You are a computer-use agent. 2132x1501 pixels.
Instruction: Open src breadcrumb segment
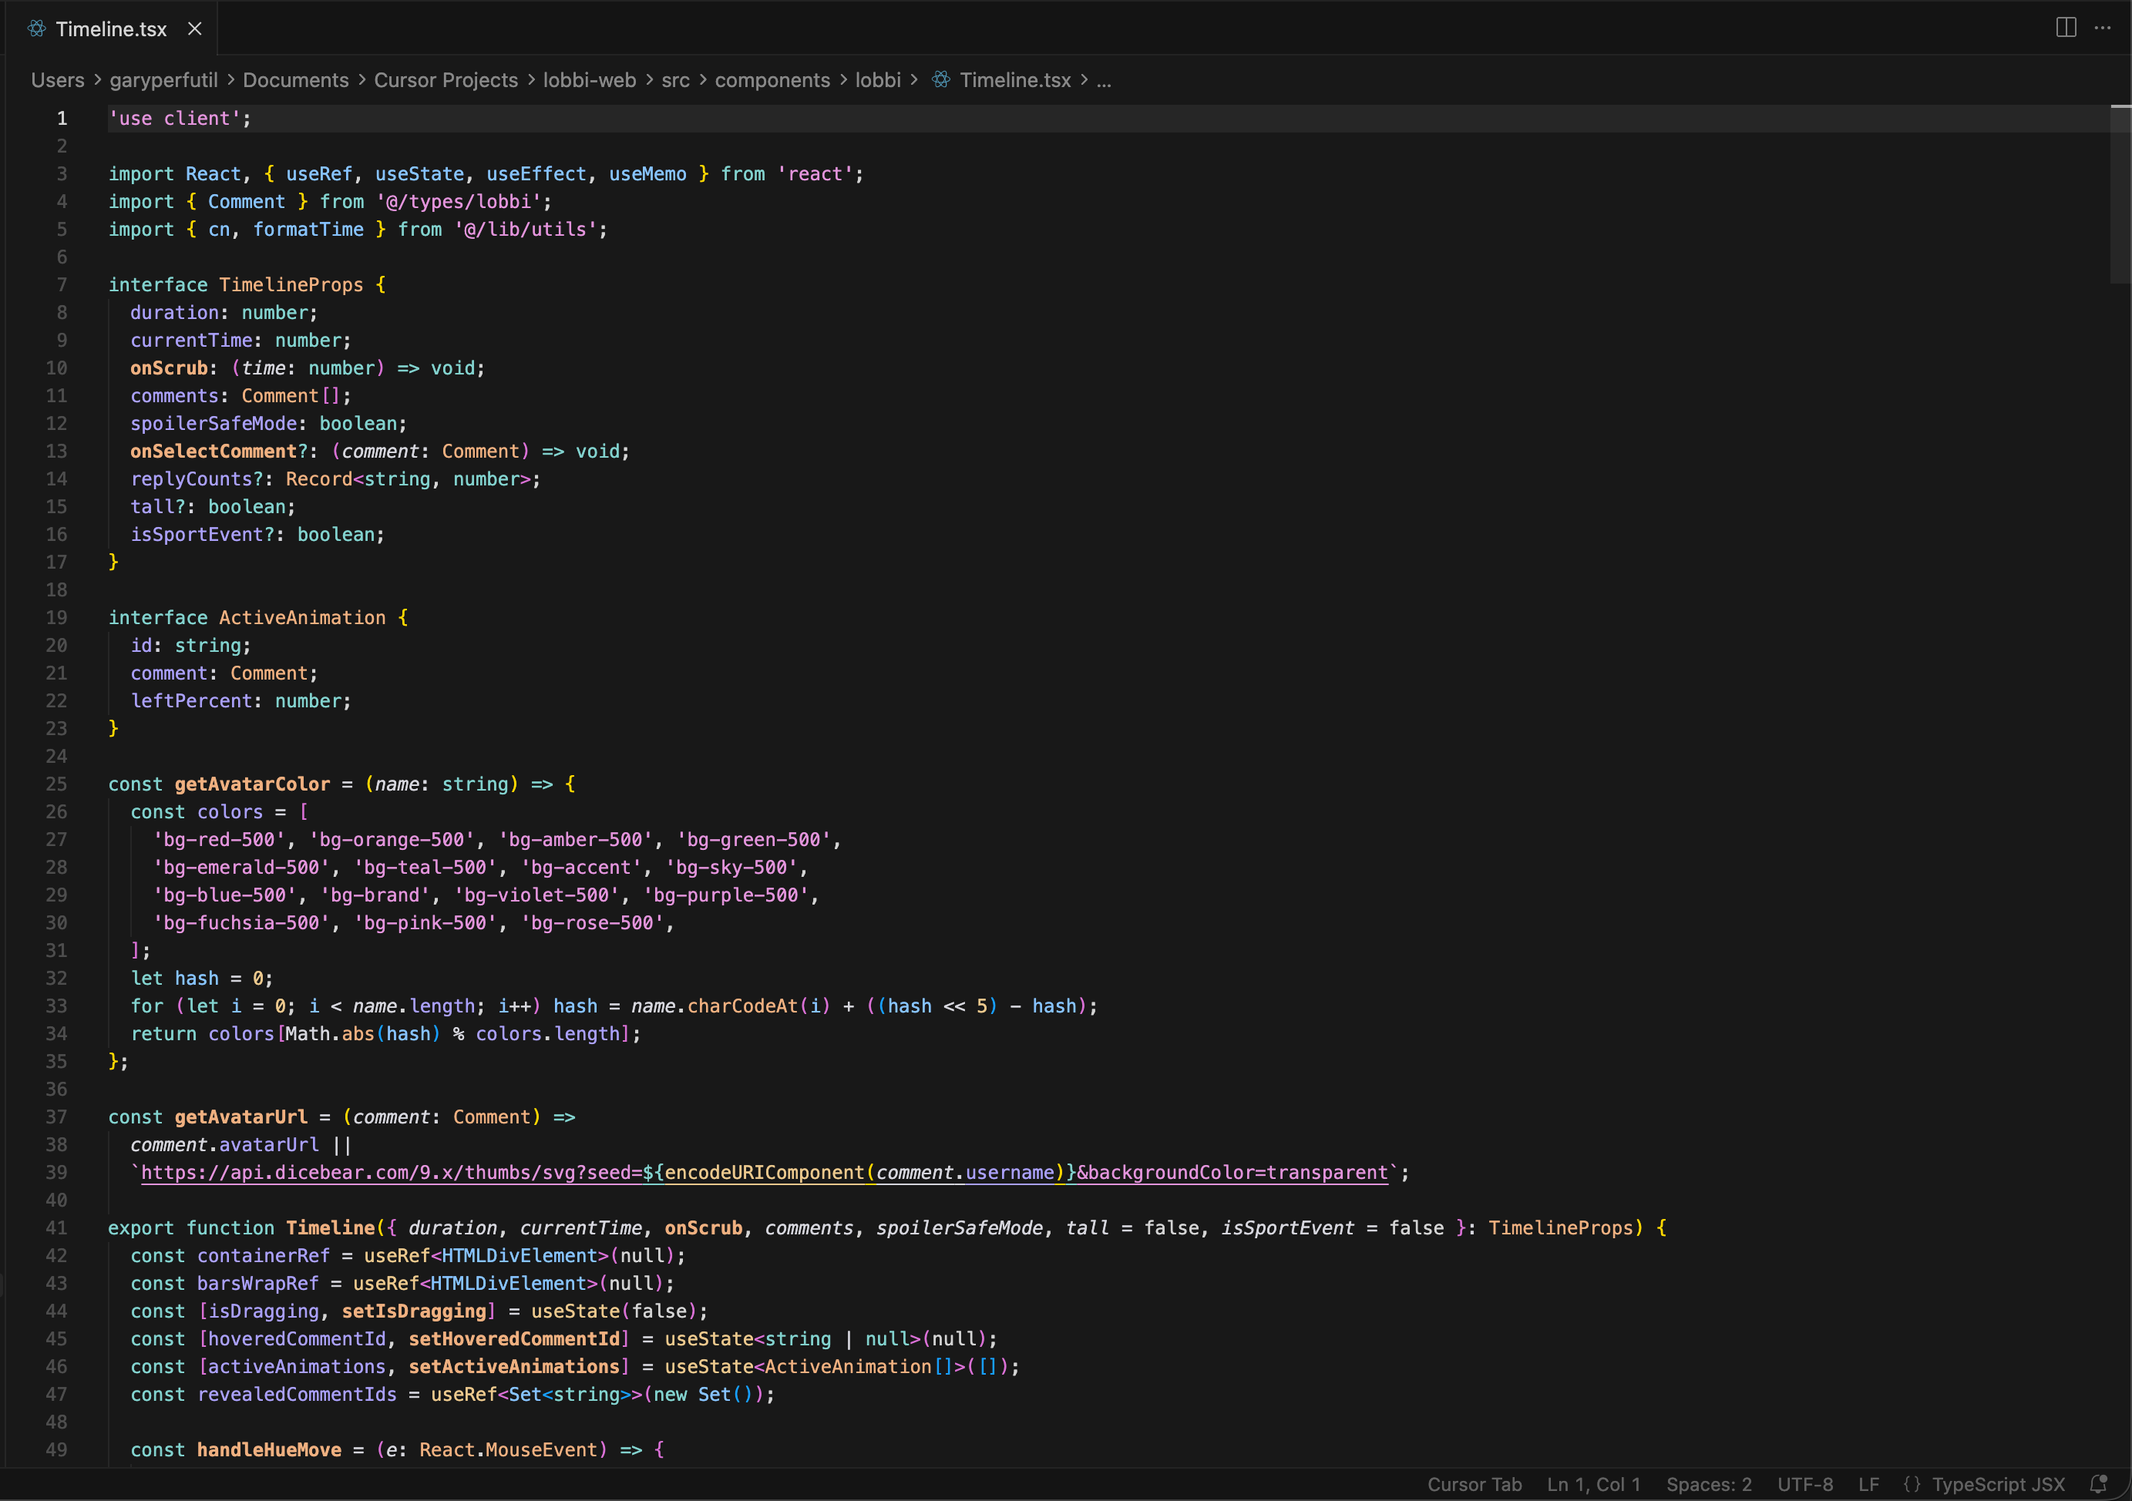pos(675,80)
